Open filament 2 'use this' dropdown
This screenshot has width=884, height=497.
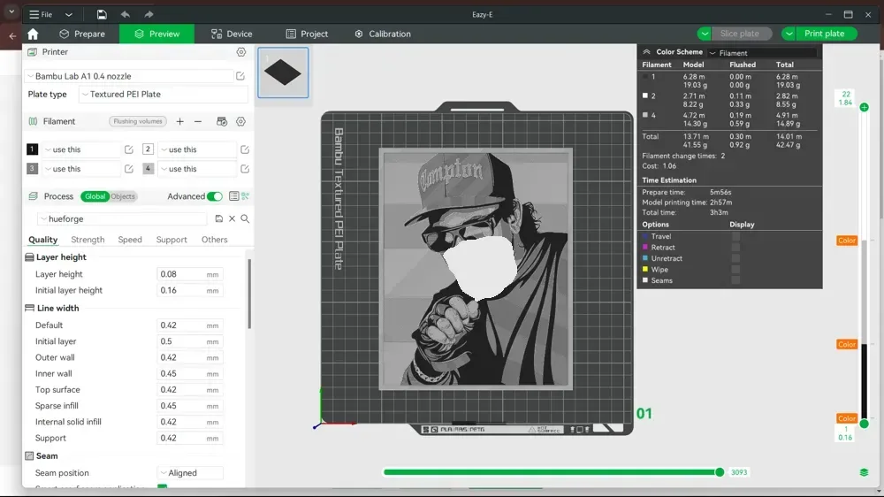coord(197,149)
